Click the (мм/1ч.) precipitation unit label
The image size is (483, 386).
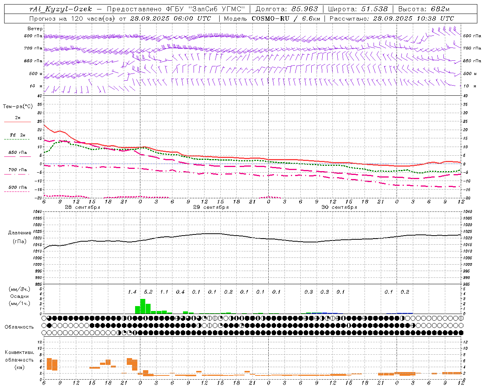(19, 303)
